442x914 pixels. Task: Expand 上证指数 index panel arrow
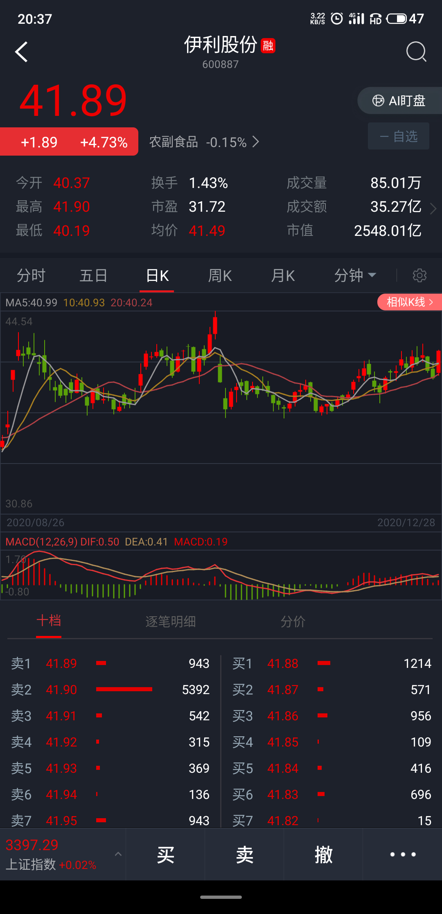[x=118, y=854]
